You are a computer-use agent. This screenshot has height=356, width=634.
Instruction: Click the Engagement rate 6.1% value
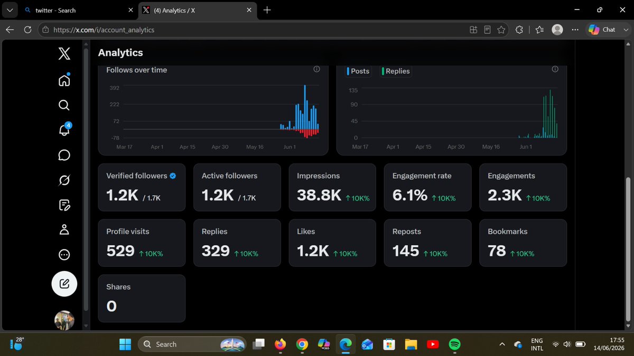coord(409,195)
